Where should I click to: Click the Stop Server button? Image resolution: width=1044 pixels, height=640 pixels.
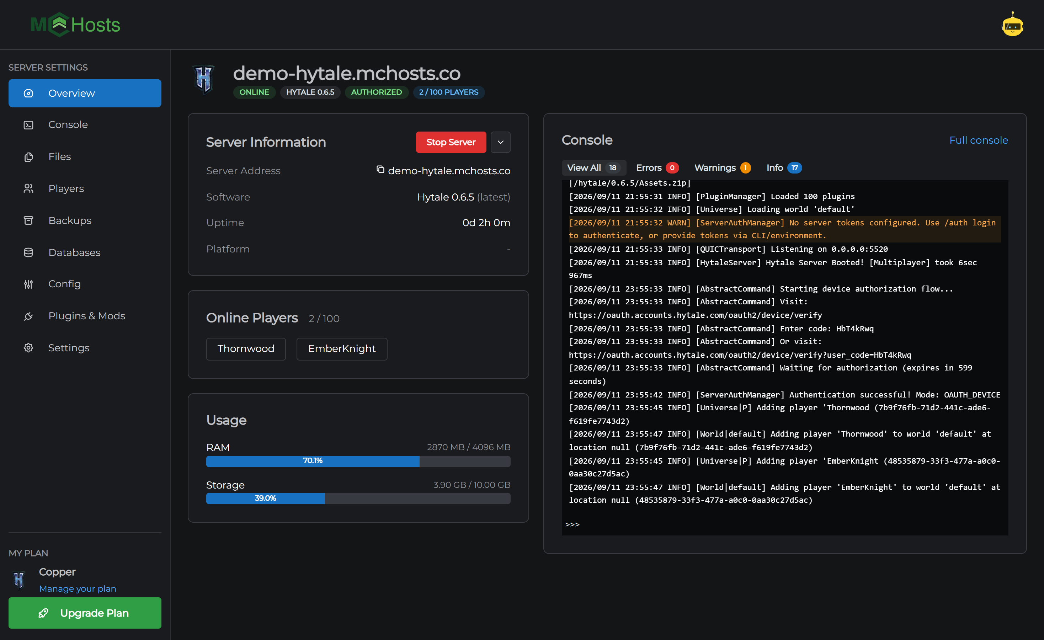(x=451, y=142)
